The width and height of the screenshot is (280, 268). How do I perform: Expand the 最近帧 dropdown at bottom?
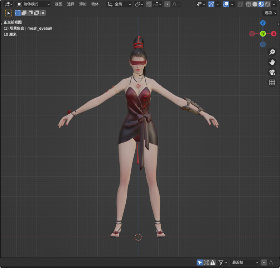click(x=244, y=262)
